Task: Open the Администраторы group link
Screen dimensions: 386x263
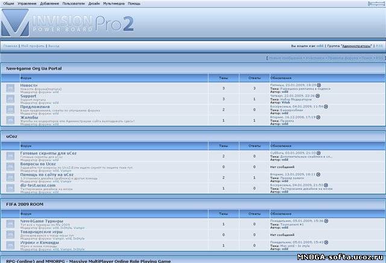Action: pos(356,46)
